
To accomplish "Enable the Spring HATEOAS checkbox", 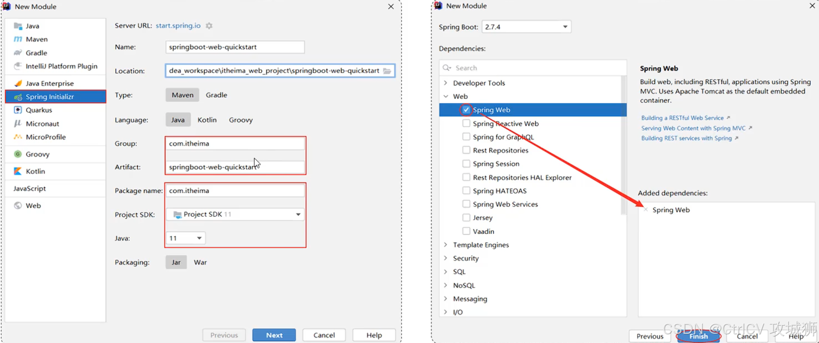I will coord(466,191).
